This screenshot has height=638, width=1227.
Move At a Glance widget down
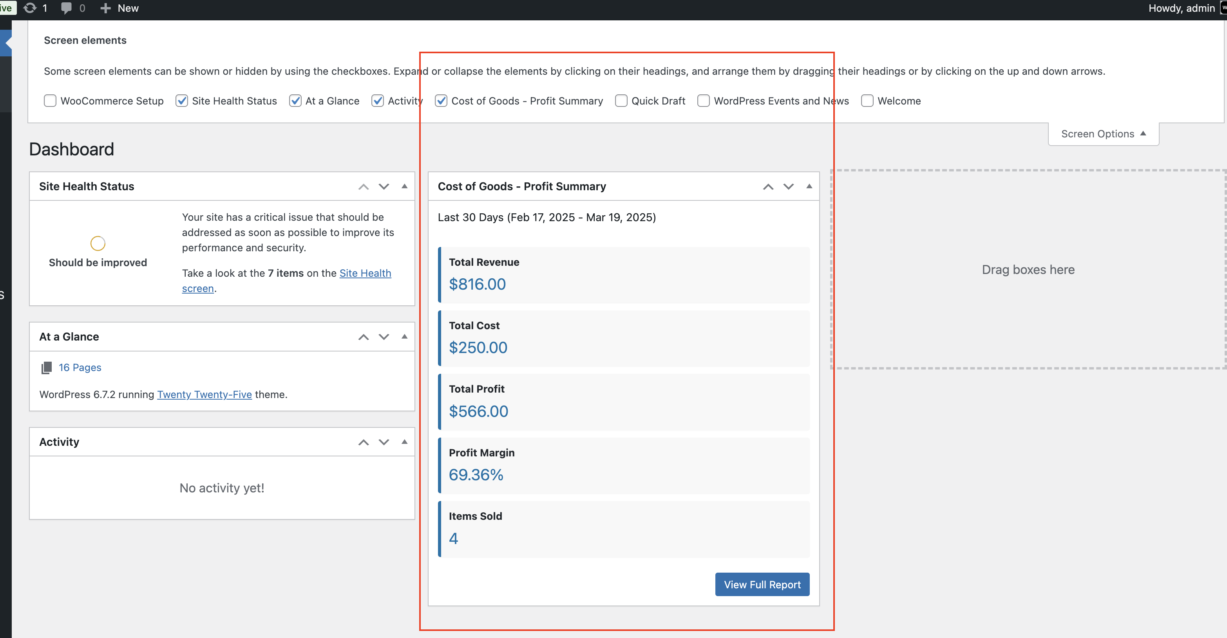(x=384, y=337)
